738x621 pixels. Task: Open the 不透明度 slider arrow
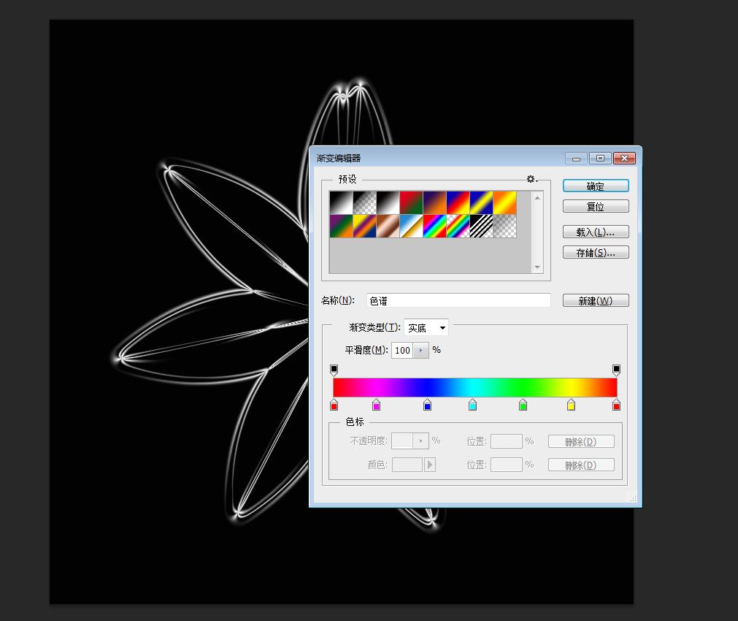point(420,441)
